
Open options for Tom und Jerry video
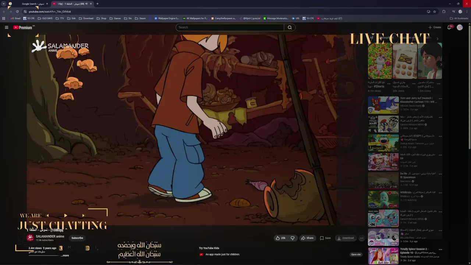tap(440, 99)
